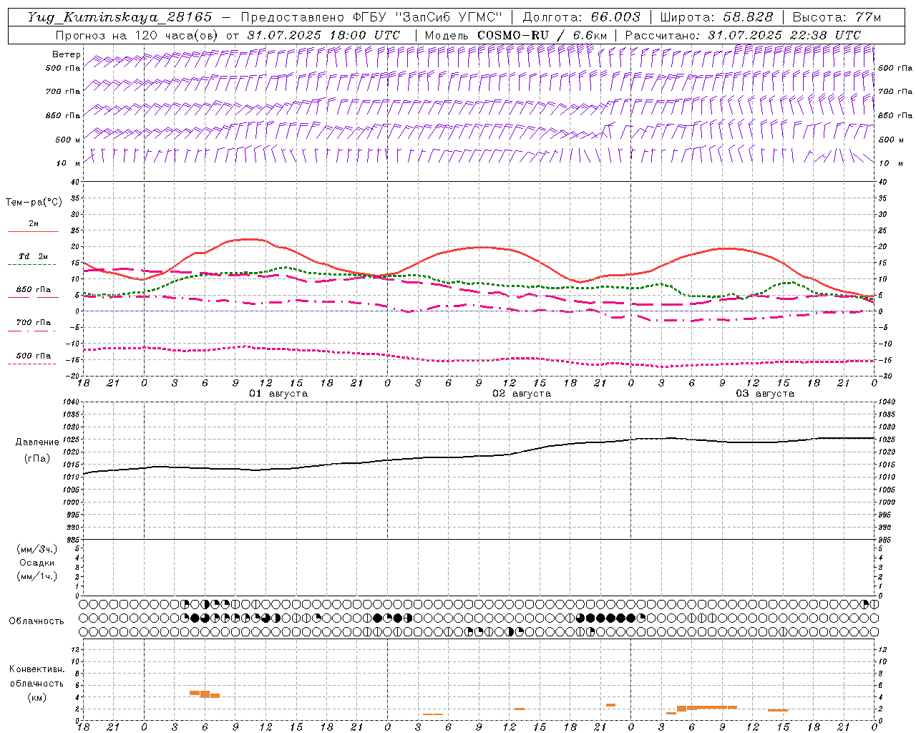The image size is (916, 733).
Task: Click the 'Осадки' precipitation label
Action: tap(37, 563)
